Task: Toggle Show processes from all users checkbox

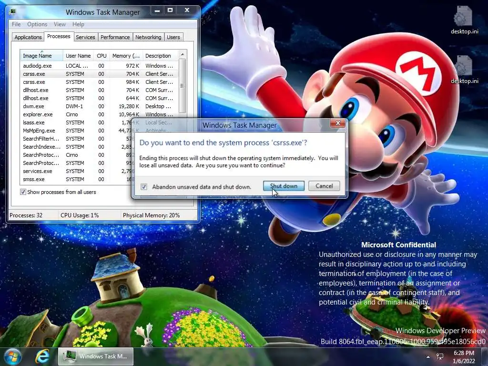Action: coord(23,192)
